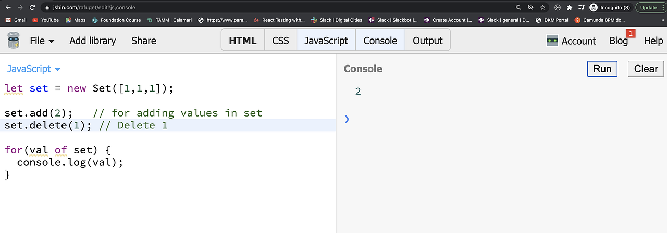Open the File dropdown menu
This screenshot has height=233, width=667.
click(42, 41)
